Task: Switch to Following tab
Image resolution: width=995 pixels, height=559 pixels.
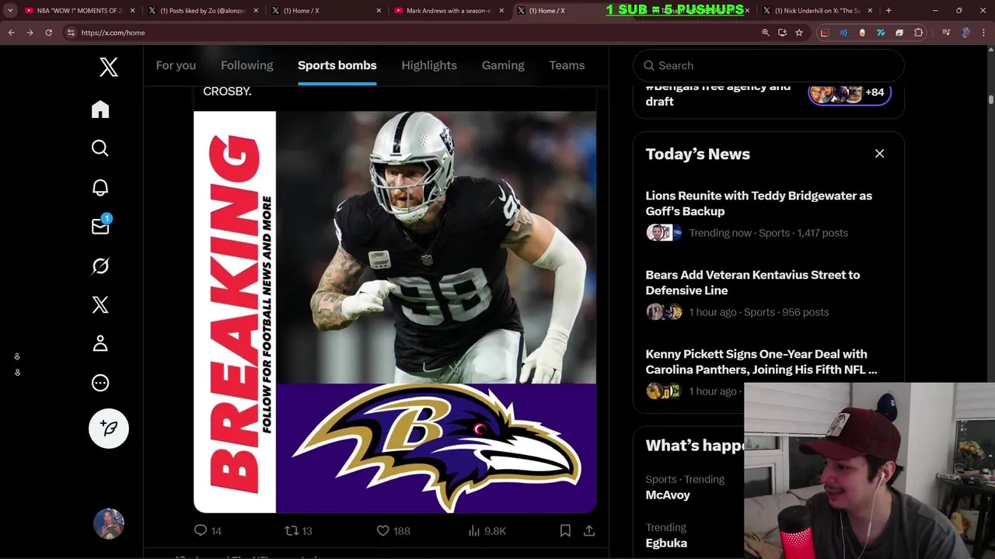Action: point(247,65)
